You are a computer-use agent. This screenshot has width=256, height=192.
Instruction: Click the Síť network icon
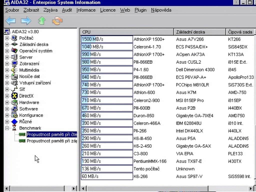14,89
